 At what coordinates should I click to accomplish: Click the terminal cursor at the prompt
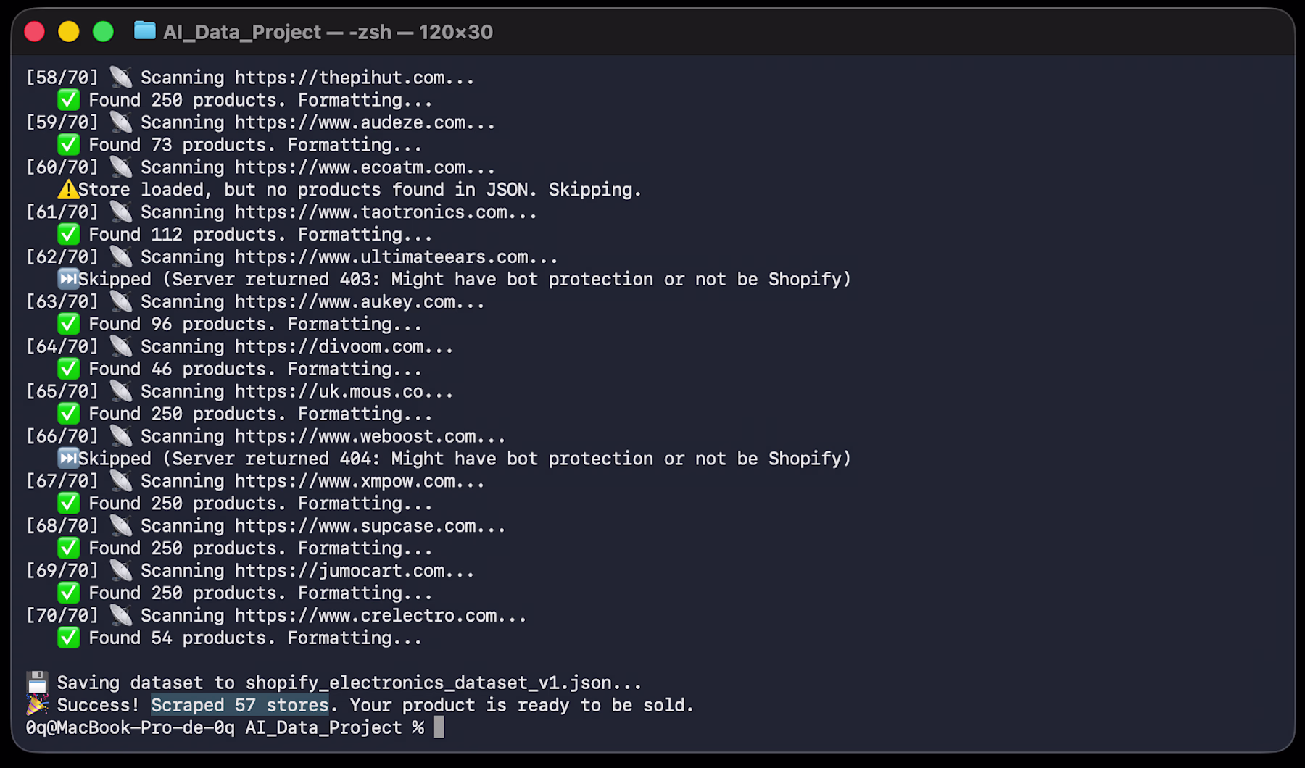click(x=439, y=727)
